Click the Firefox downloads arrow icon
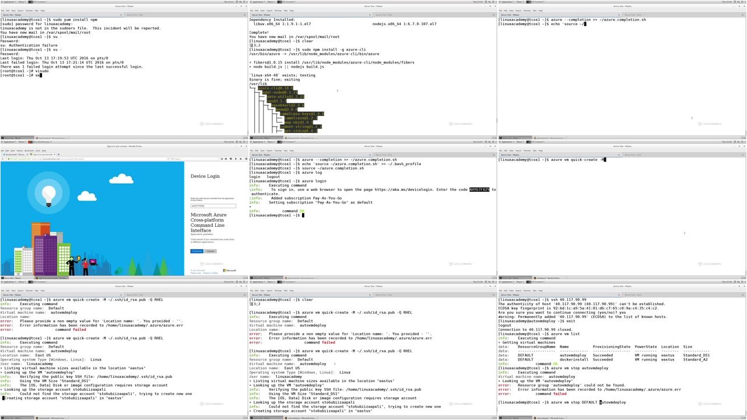747x420 pixels. pos(236,159)
